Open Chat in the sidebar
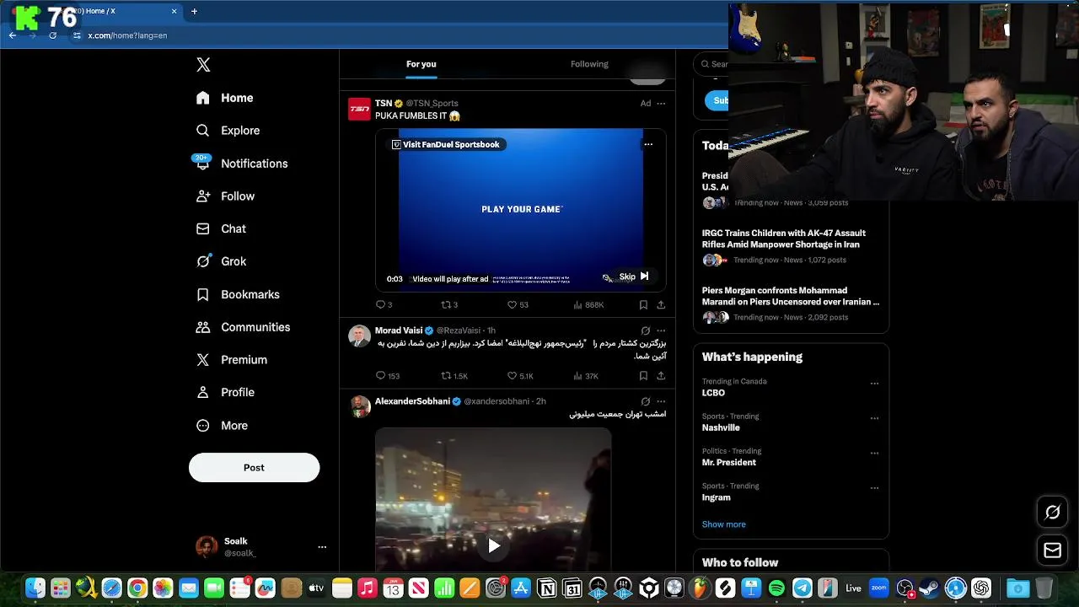 coord(221,228)
